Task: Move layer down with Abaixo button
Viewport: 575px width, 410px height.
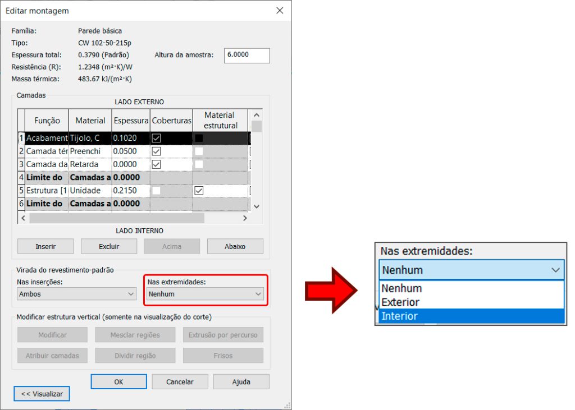Action: coord(235,246)
